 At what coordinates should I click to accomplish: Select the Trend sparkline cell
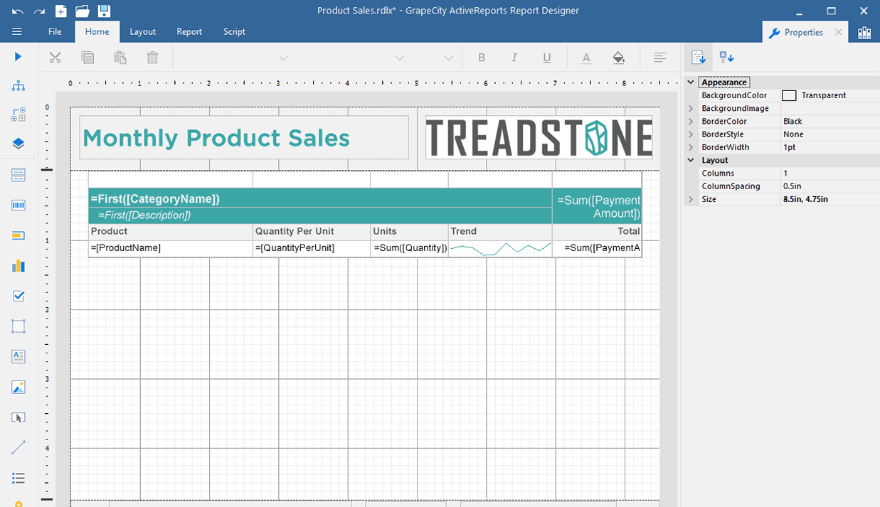pyautogui.click(x=500, y=248)
